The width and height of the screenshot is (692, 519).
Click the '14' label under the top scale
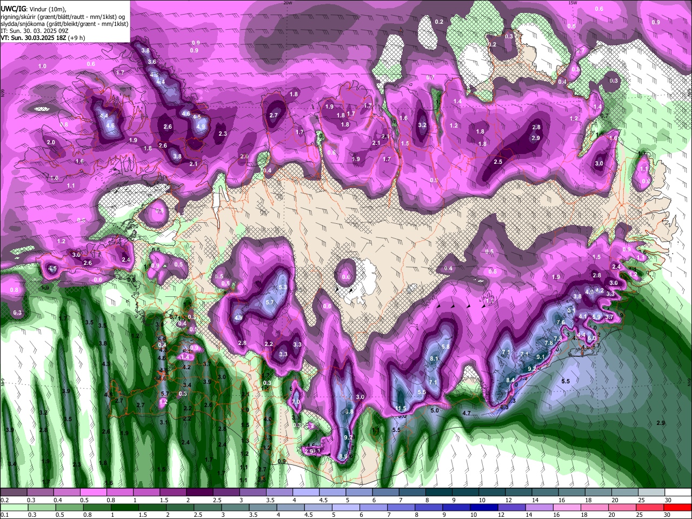point(535,500)
